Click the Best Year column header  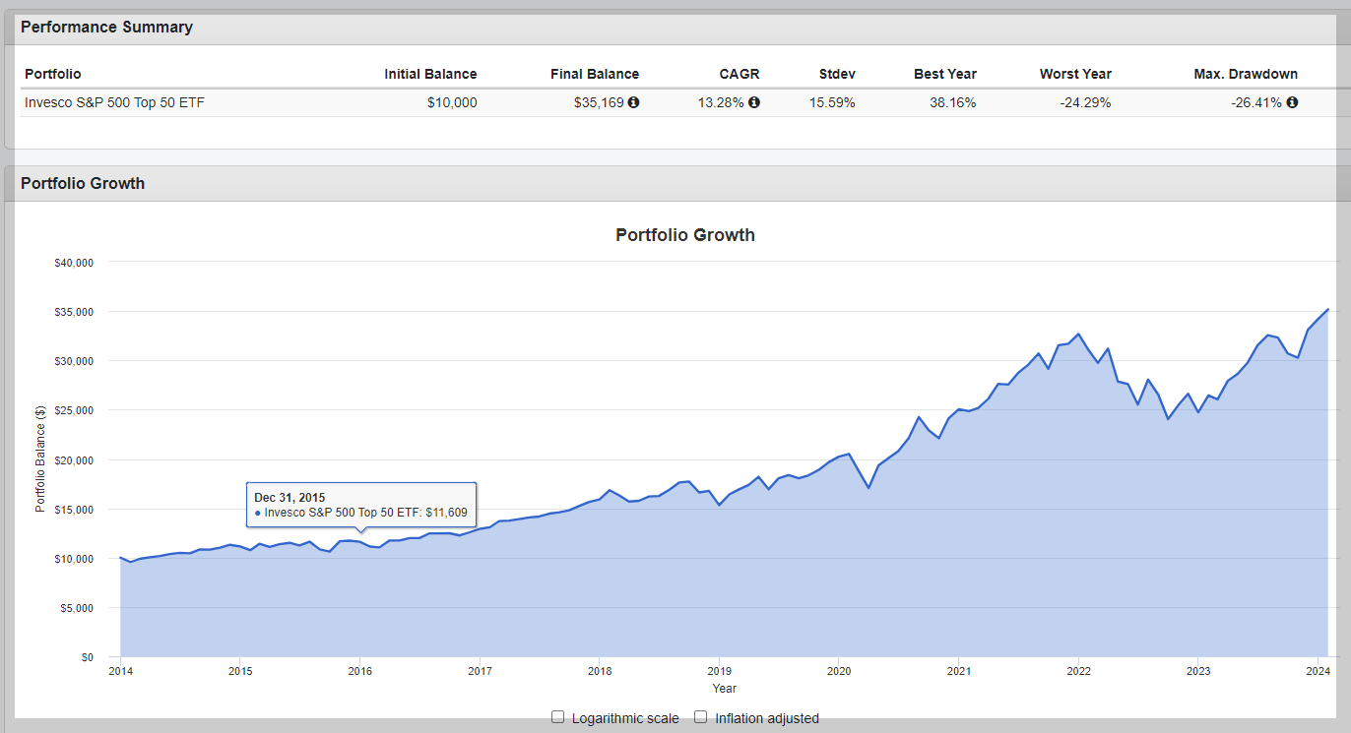[945, 74]
